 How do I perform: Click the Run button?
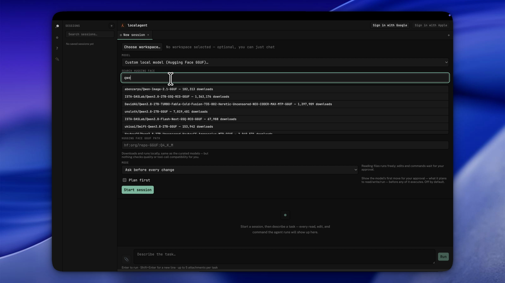pos(443,257)
